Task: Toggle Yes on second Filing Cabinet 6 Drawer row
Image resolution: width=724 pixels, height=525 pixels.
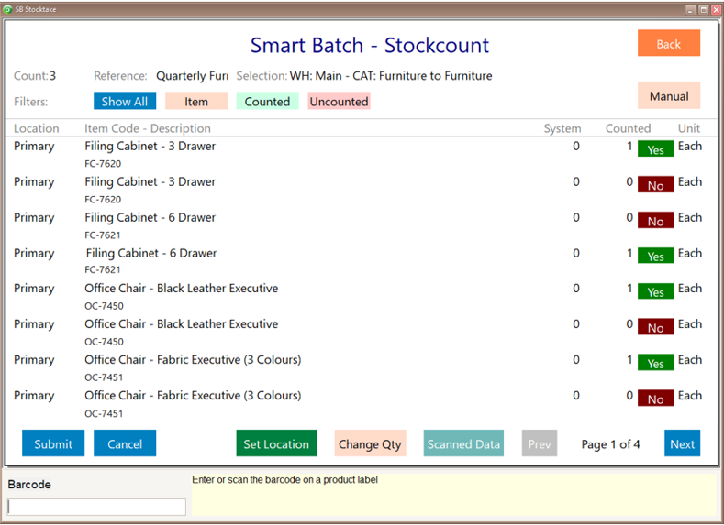Action: 655,257
